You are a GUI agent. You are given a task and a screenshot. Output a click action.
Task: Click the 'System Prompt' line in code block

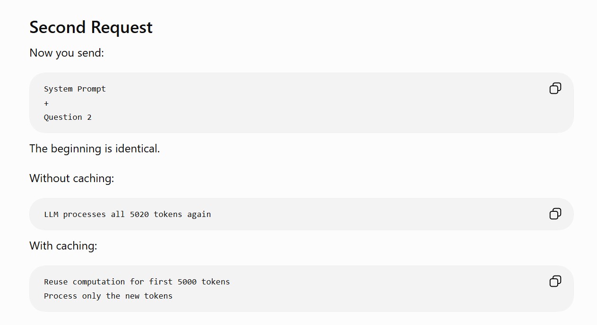click(75, 89)
